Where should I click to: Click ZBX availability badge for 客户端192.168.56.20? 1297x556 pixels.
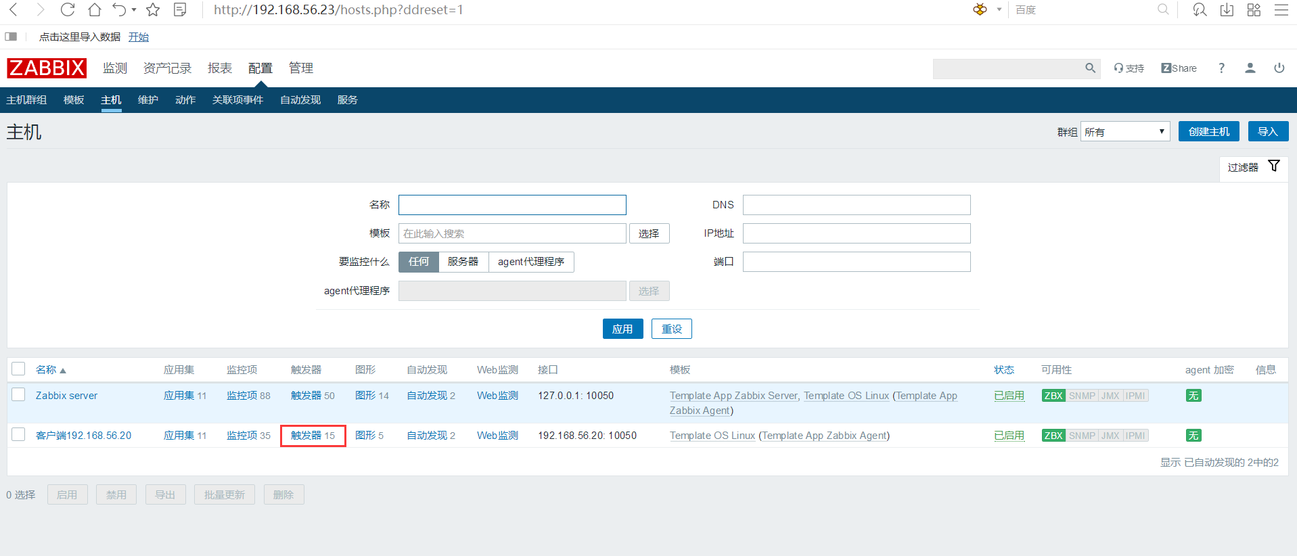[1053, 436]
